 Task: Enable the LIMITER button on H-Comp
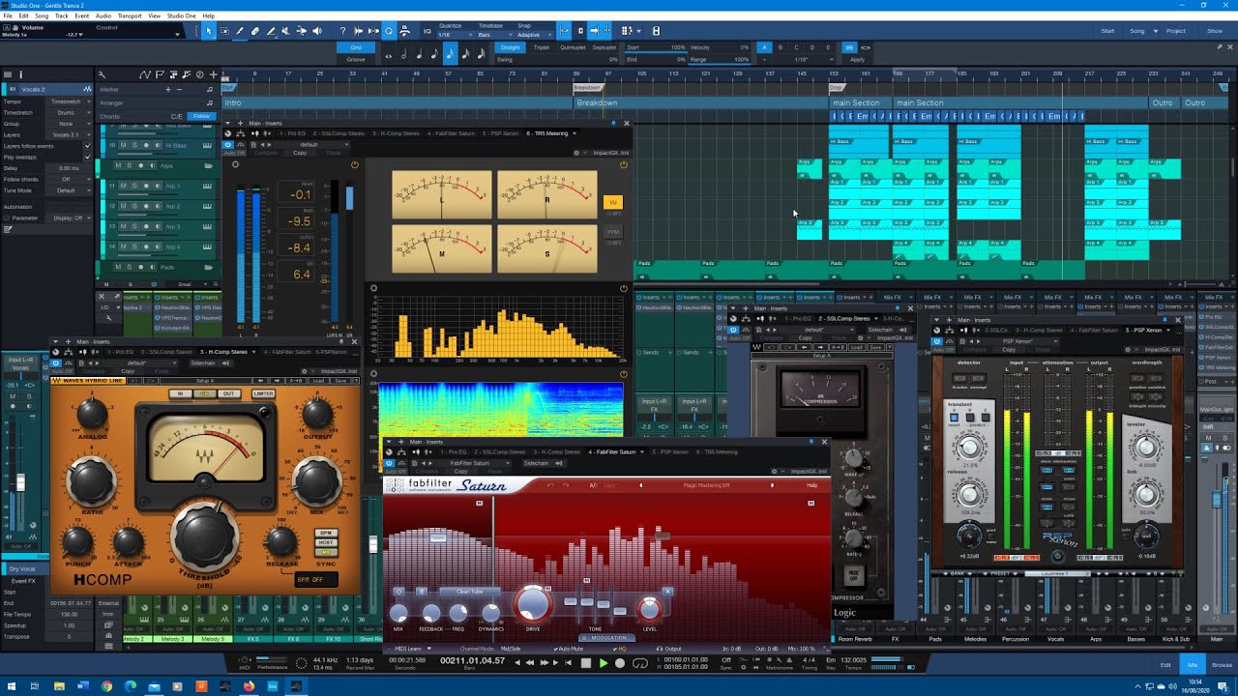tap(263, 393)
